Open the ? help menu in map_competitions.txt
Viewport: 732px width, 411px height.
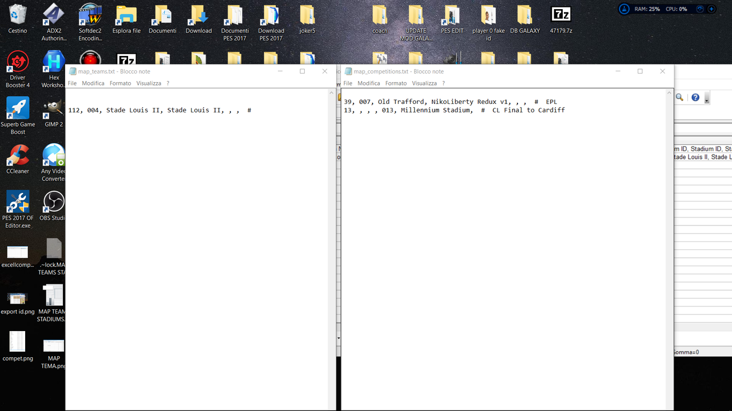443,83
